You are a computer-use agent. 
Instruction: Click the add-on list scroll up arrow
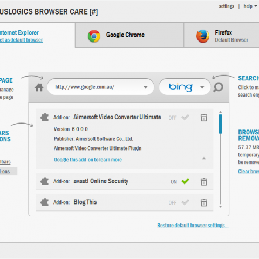coord(221,112)
